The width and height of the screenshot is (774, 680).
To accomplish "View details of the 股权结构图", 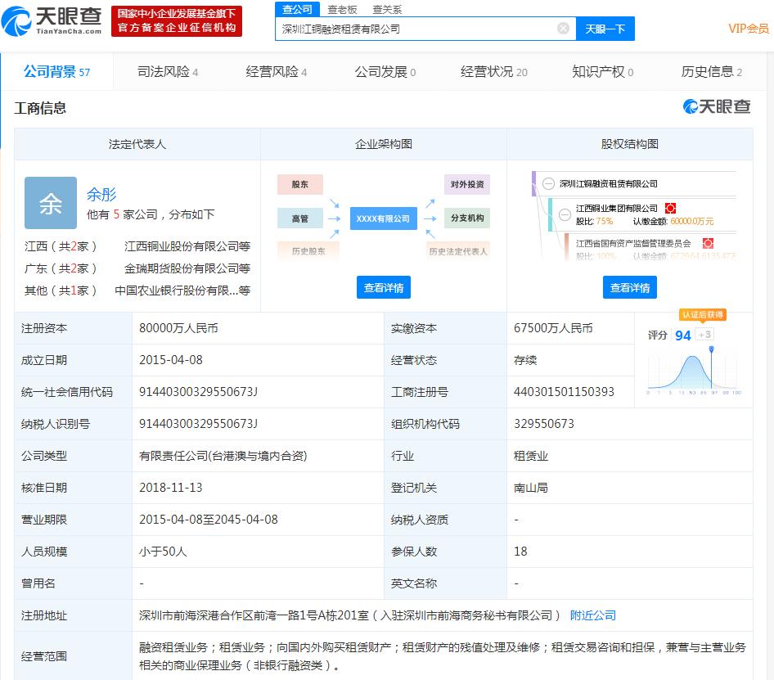I will (x=630, y=287).
